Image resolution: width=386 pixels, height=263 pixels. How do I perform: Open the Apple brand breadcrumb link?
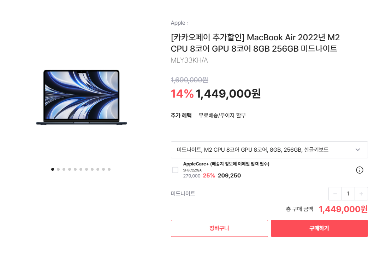[178, 23]
